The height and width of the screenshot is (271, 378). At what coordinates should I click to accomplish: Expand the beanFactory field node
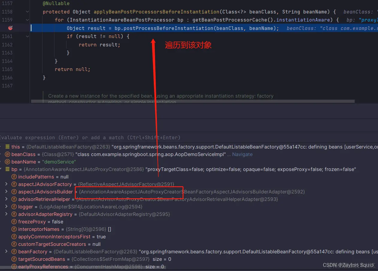coord(6,252)
